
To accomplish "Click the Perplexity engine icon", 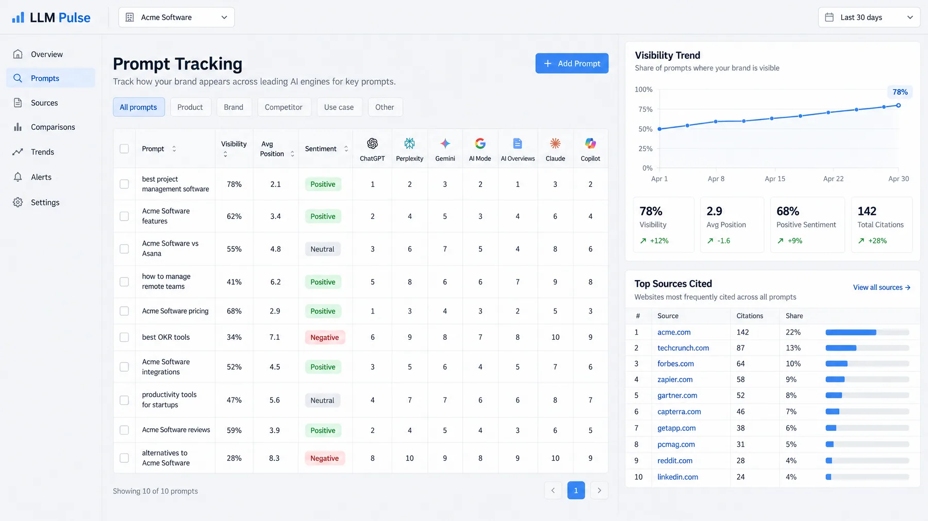I will point(409,143).
